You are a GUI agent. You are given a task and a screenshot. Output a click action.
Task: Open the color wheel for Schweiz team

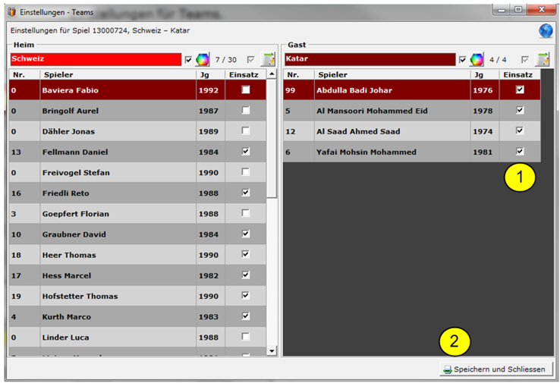click(x=202, y=60)
